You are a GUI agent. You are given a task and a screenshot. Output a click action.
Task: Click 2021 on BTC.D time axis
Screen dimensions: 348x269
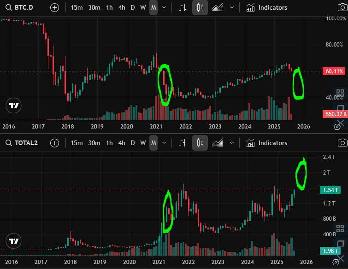coord(156,127)
